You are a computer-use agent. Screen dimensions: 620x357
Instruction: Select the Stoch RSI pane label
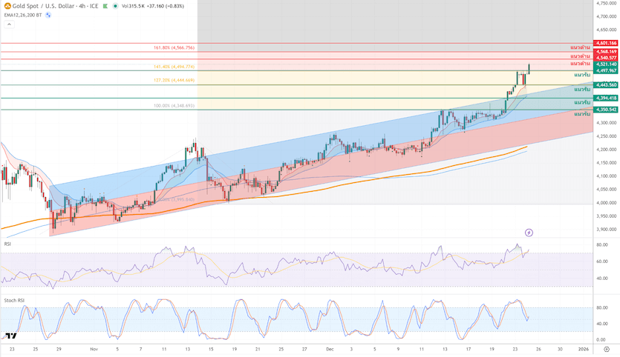(13, 301)
